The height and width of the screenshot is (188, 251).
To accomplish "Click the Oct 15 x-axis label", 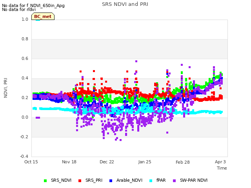I will (31, 162).
